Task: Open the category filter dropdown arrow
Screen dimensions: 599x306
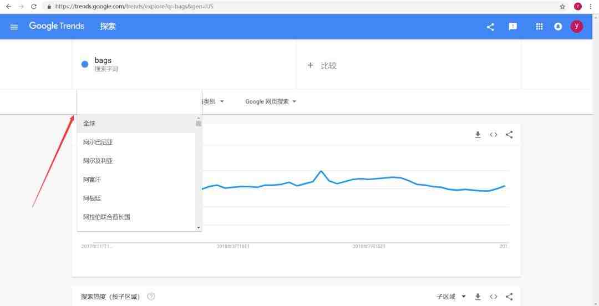Action: tap(222, 101)
